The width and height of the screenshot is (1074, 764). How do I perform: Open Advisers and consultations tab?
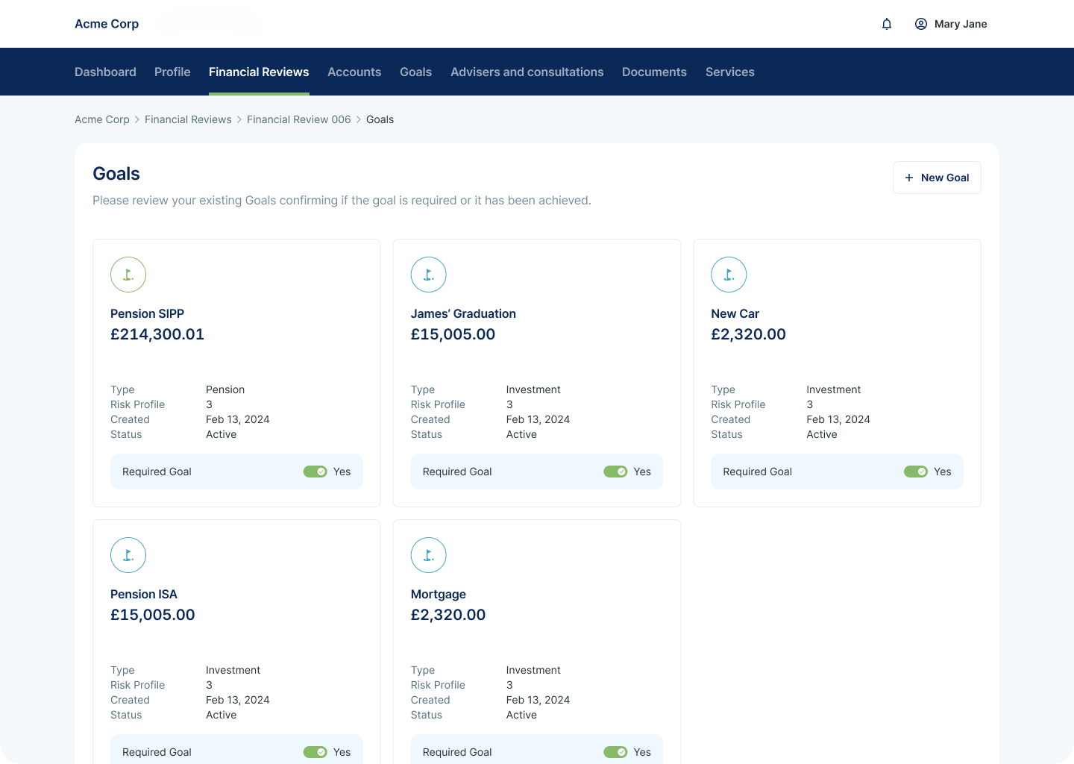click(527, 72)
